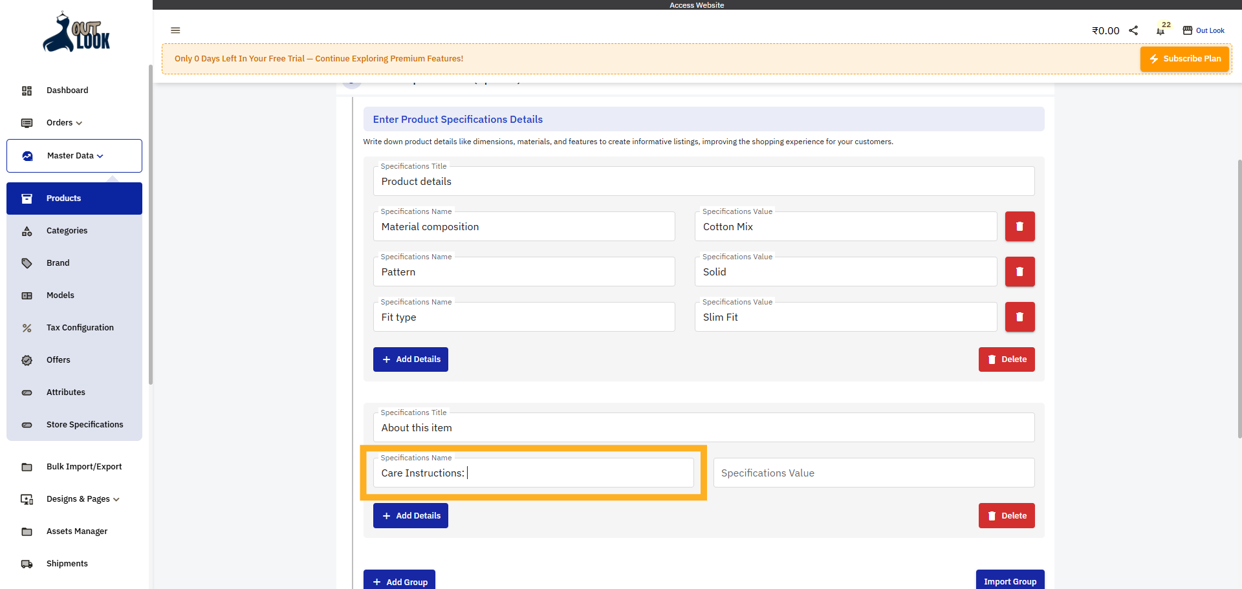Click the delete trash icon beside Cotton Mix

click(1019, 226)
